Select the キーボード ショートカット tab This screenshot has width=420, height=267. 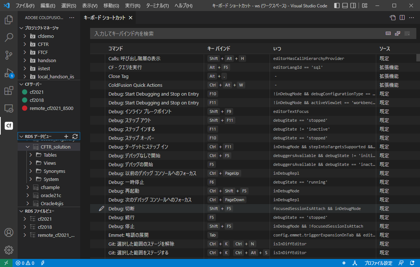(104, 17)
